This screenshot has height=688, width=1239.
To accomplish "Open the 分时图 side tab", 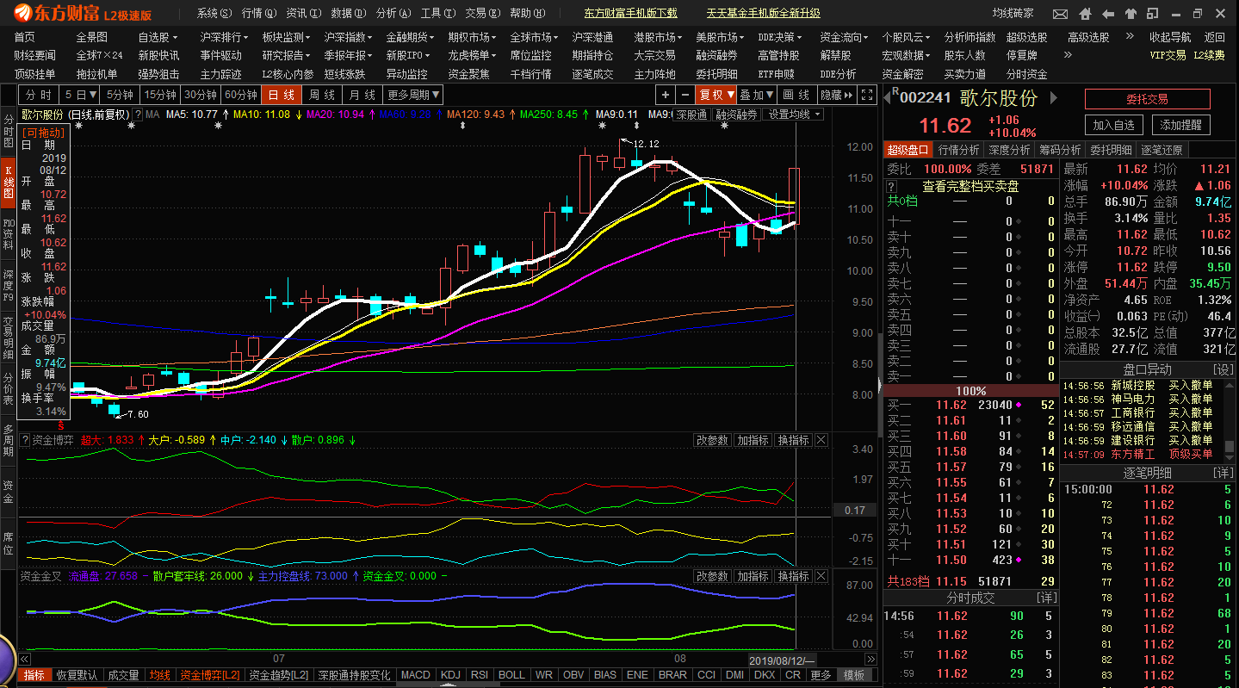I will 8,130.
